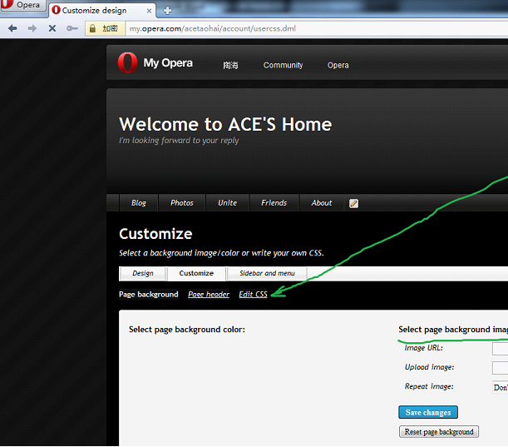The height and width of the screenshot is (447, 508).
Task: Switch to the Design tab
Action: [142, 274]
